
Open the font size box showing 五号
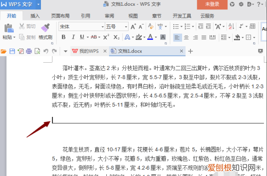[117, 27]
